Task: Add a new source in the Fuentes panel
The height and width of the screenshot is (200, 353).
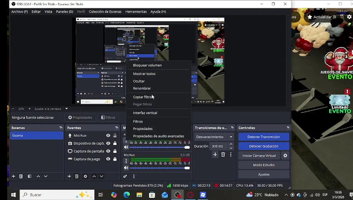Action: [69, 176]
